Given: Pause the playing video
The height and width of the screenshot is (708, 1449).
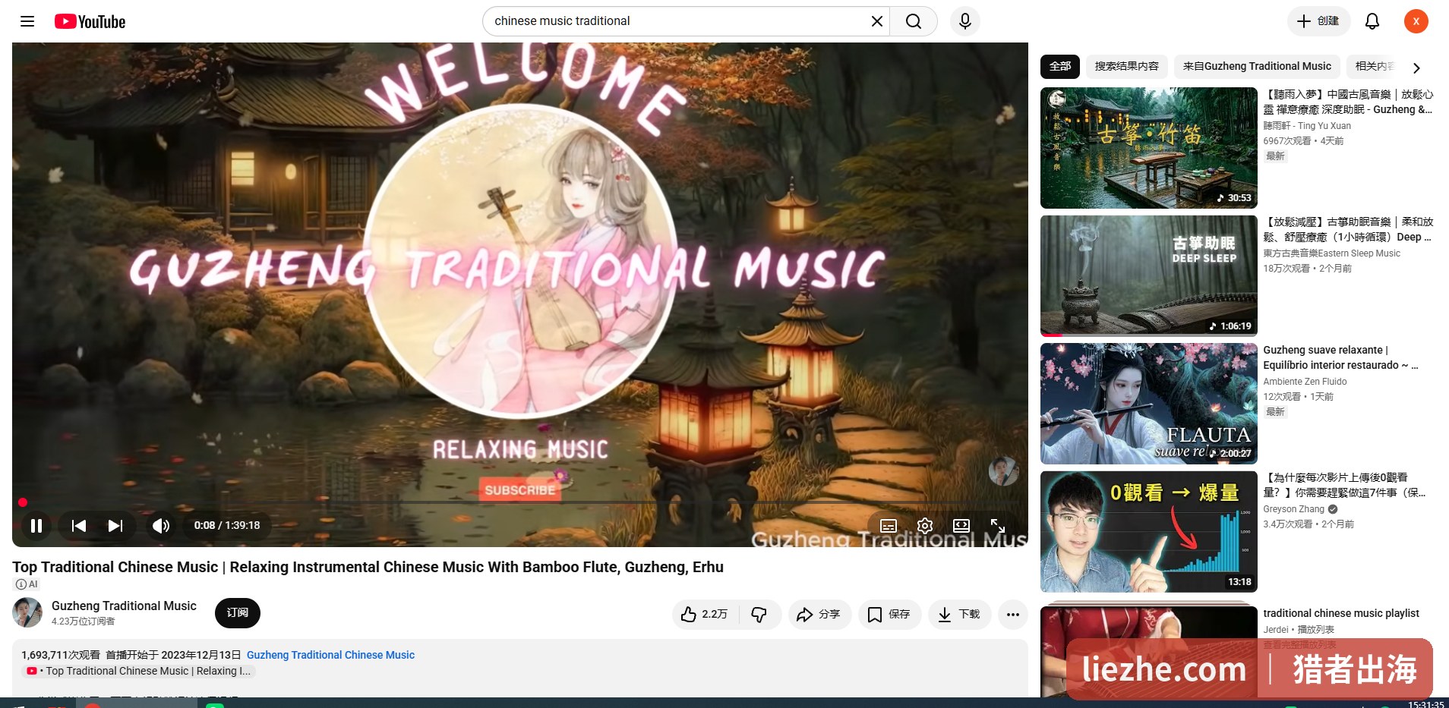Looking at the screenshot, I should pyautogui.click(x=36, y=525).
